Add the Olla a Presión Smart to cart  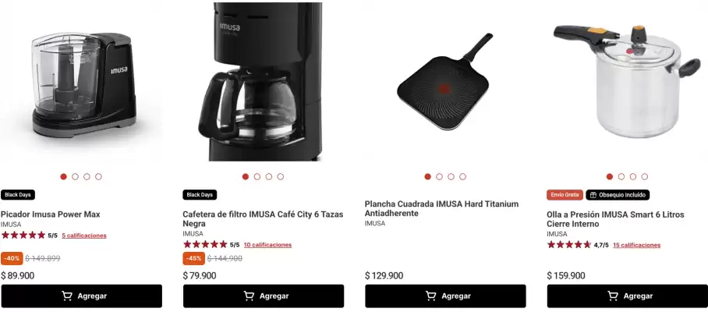[628, 296]
